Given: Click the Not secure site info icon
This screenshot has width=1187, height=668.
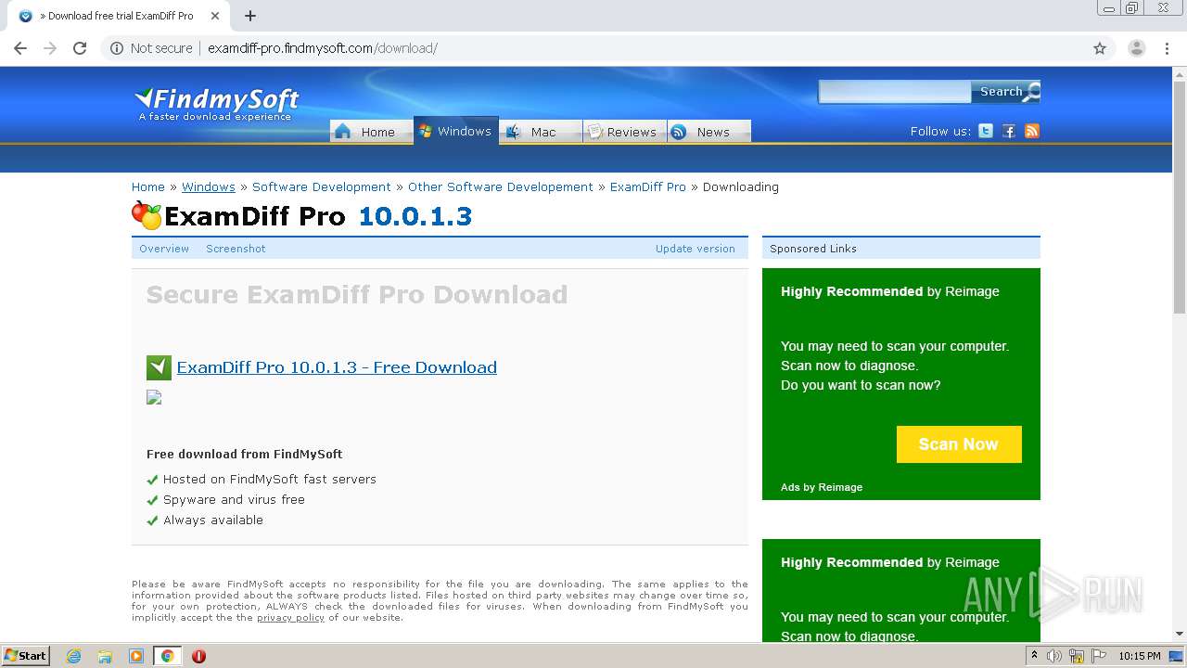Looking at the screenshot, I should (117, 48).
